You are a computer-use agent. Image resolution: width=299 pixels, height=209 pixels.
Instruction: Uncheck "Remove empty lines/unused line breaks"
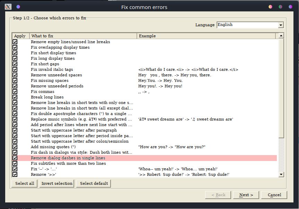15,41
